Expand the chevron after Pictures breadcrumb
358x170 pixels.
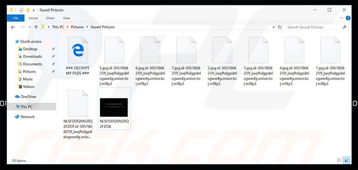coord(87,27)
